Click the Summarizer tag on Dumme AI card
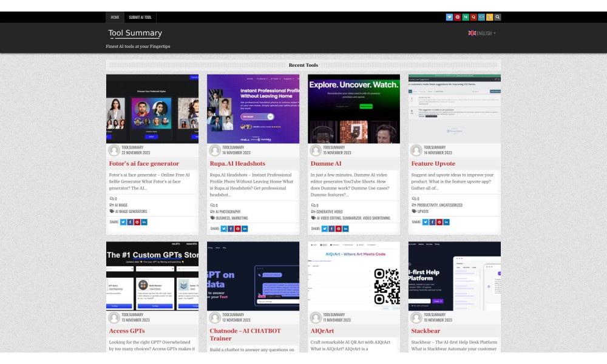The image size is (607, 364). pyautogui.click(x=351, y=218)
